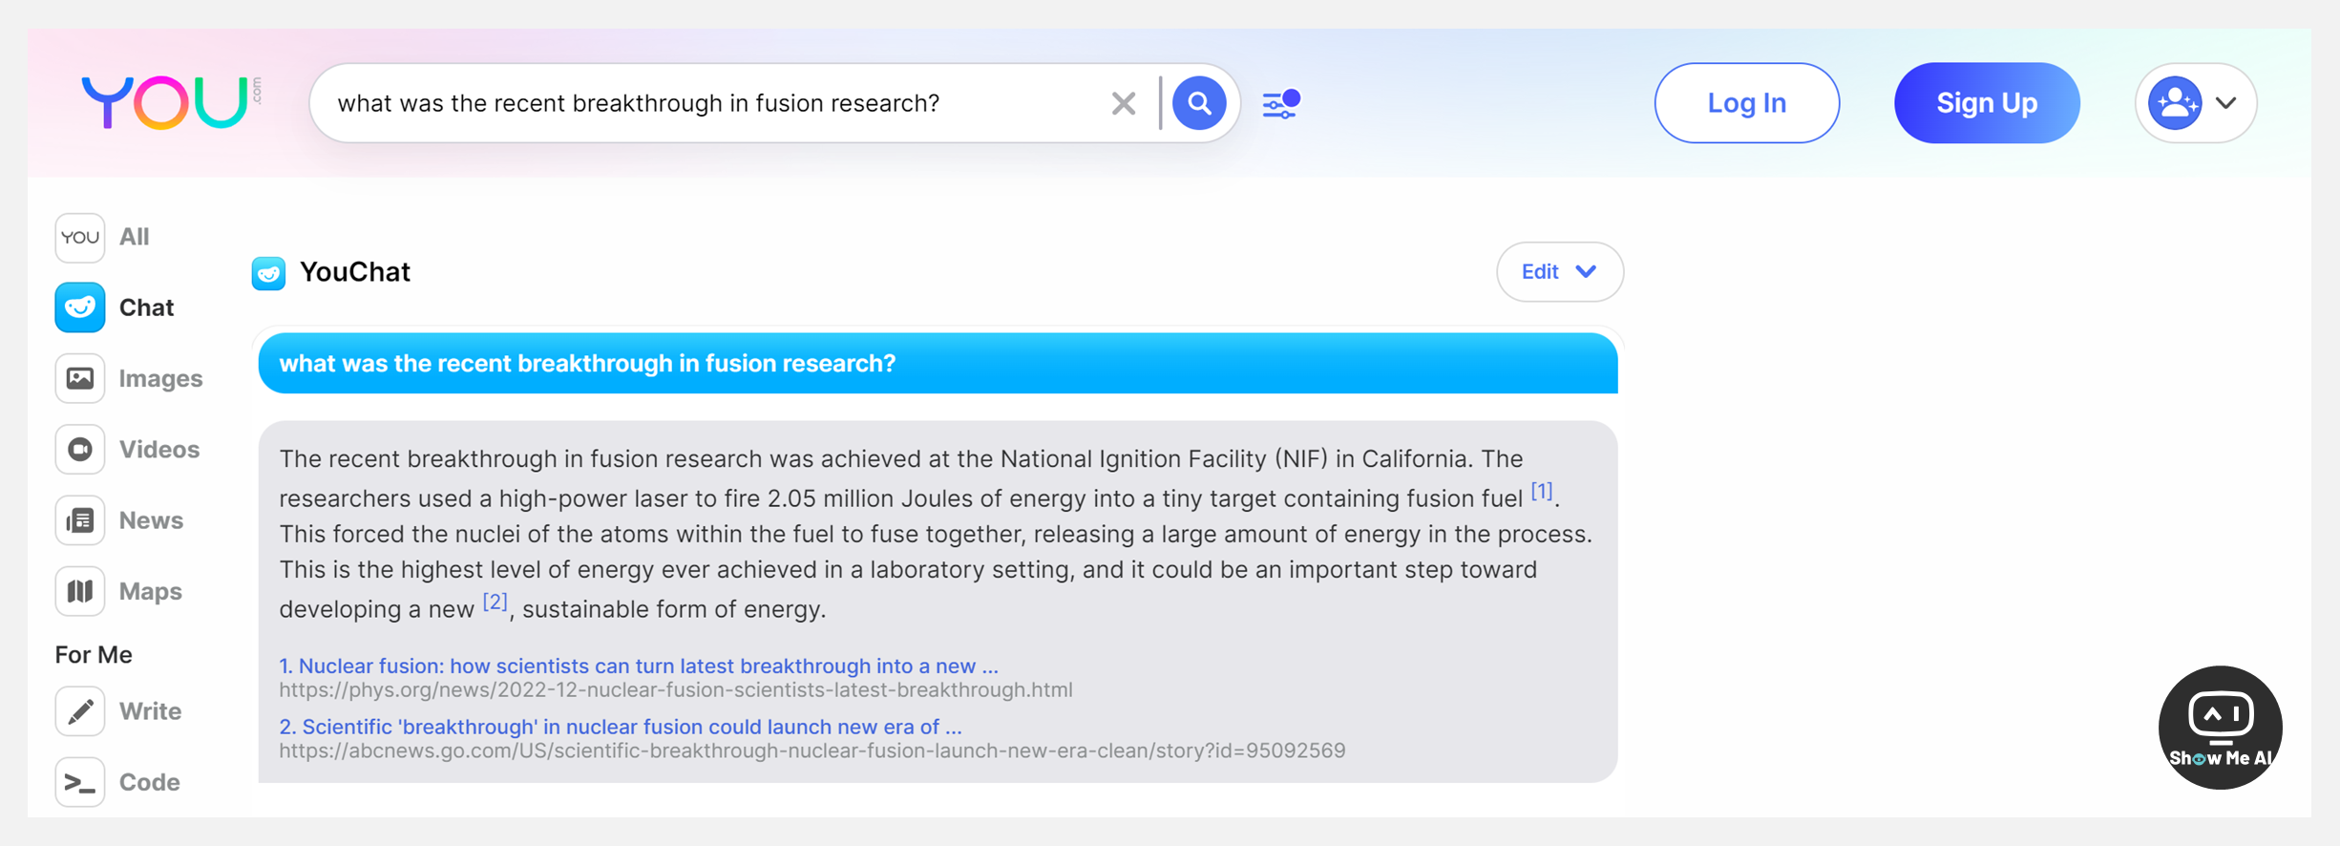
Task: Click the Log In button
Action: click(x=1746, y=103)
